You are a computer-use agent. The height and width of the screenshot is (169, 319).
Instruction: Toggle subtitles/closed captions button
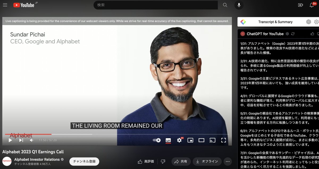click(168, 140)
